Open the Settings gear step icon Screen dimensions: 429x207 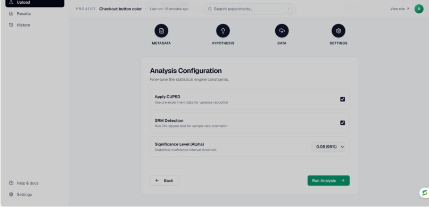pyautogui.click(x=339, y=31)
